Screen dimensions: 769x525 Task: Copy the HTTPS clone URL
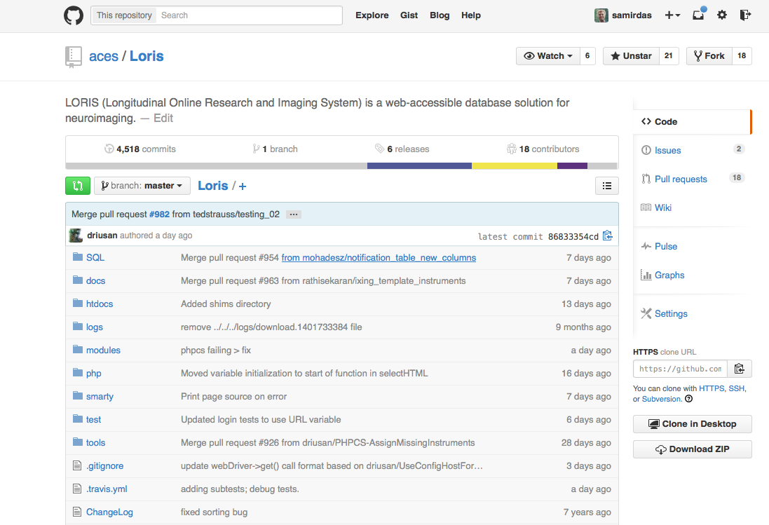click(x=739, y=369)
